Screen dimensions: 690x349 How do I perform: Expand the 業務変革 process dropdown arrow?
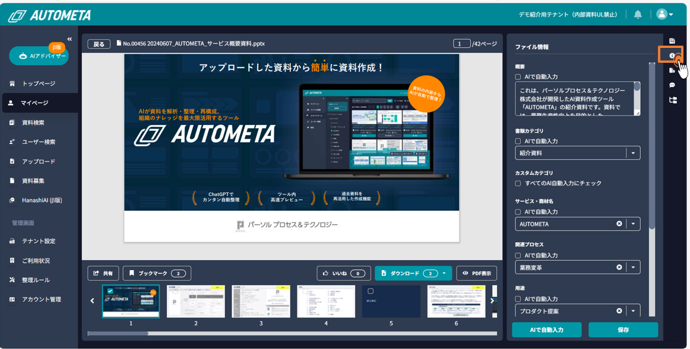[633, 267]
